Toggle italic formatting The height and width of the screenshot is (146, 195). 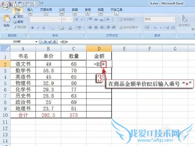click(38, 28)
